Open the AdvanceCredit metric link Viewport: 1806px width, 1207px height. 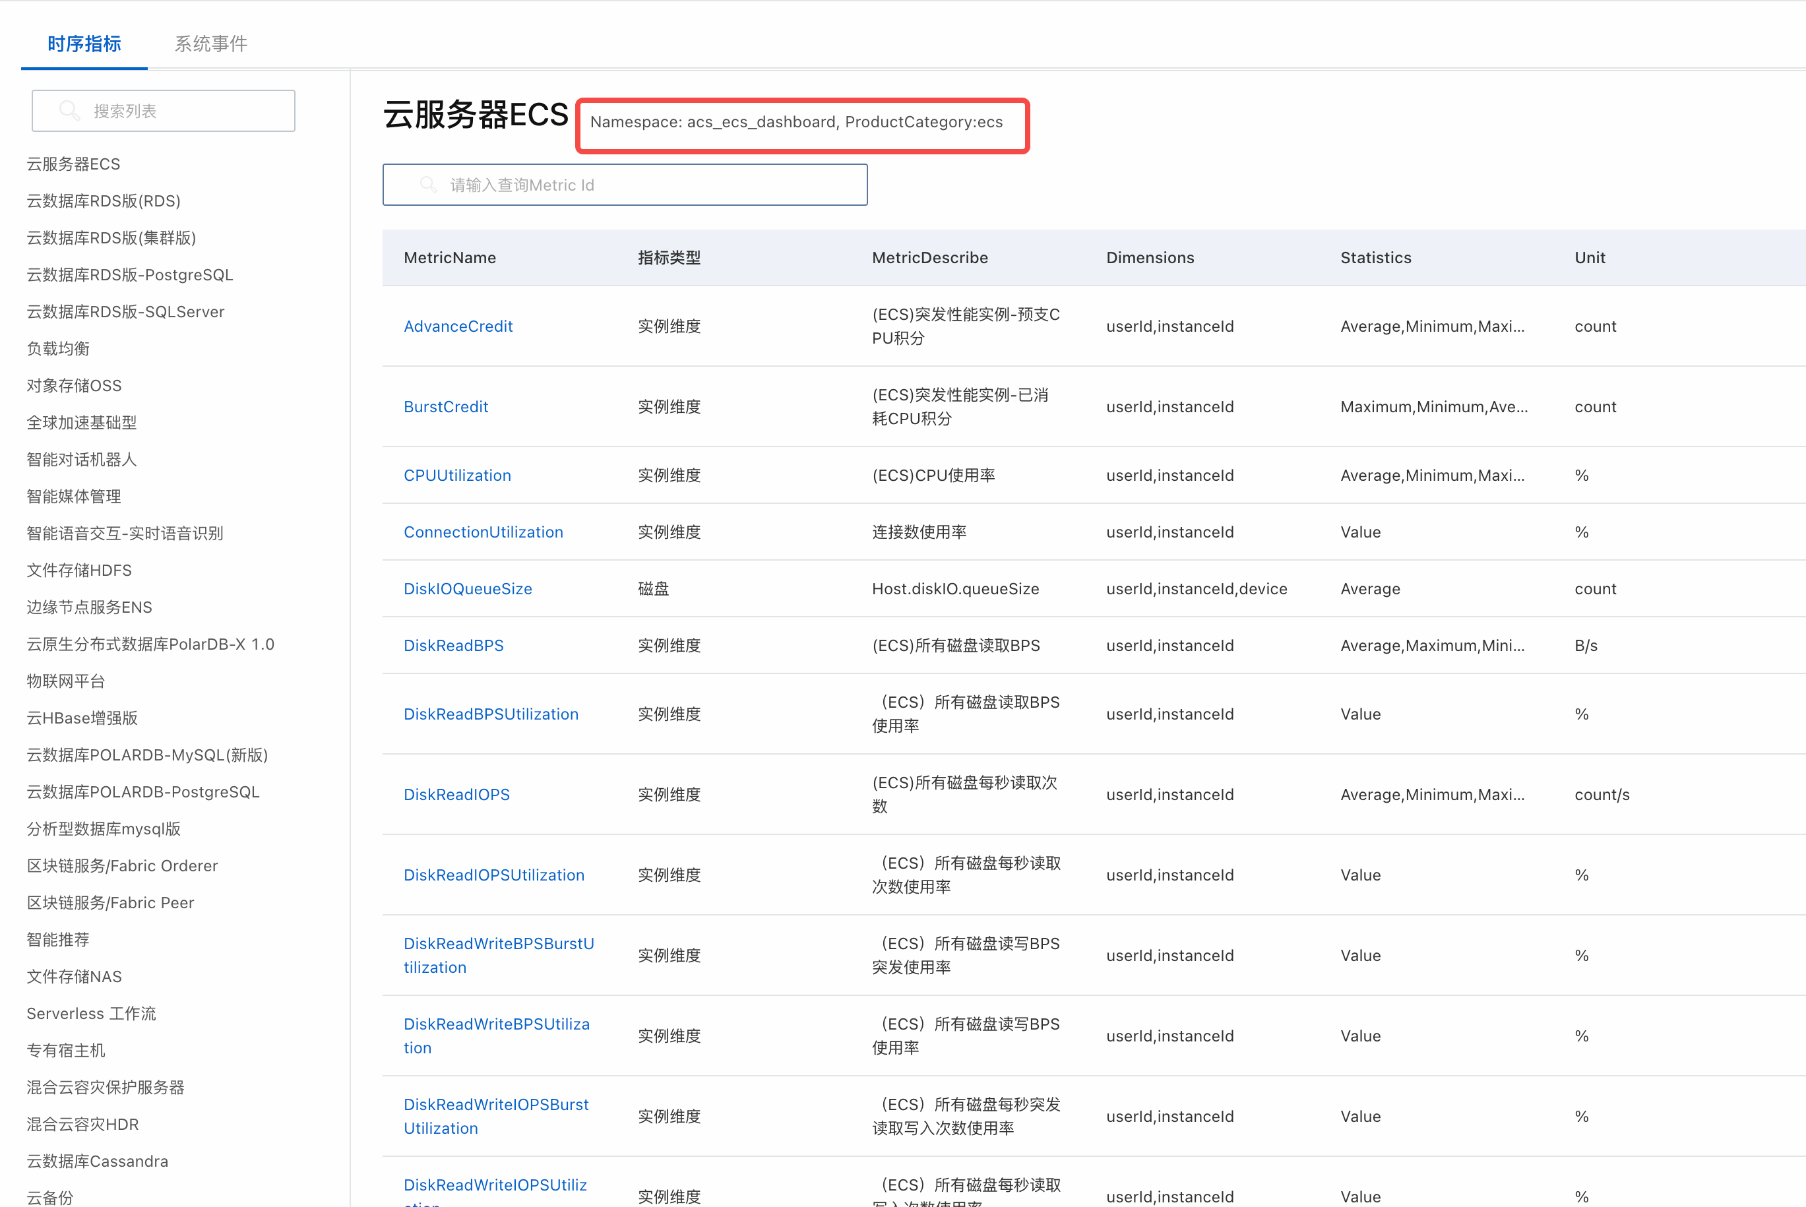pyautogui.click(x=458, y=326)
